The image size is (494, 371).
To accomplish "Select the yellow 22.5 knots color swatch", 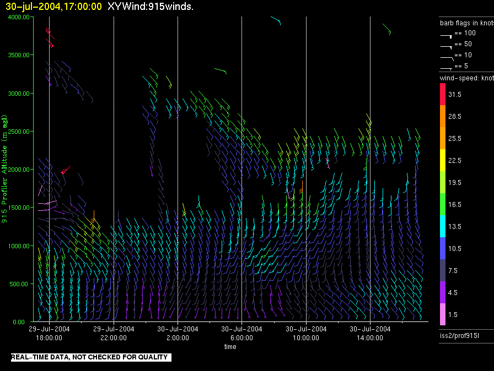I will [443, 160].
